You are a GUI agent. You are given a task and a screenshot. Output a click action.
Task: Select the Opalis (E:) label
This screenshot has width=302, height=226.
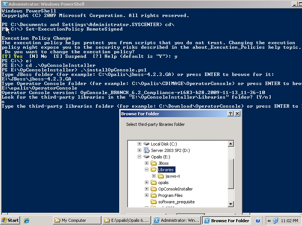pyautogui.click(x=160, y=157)
